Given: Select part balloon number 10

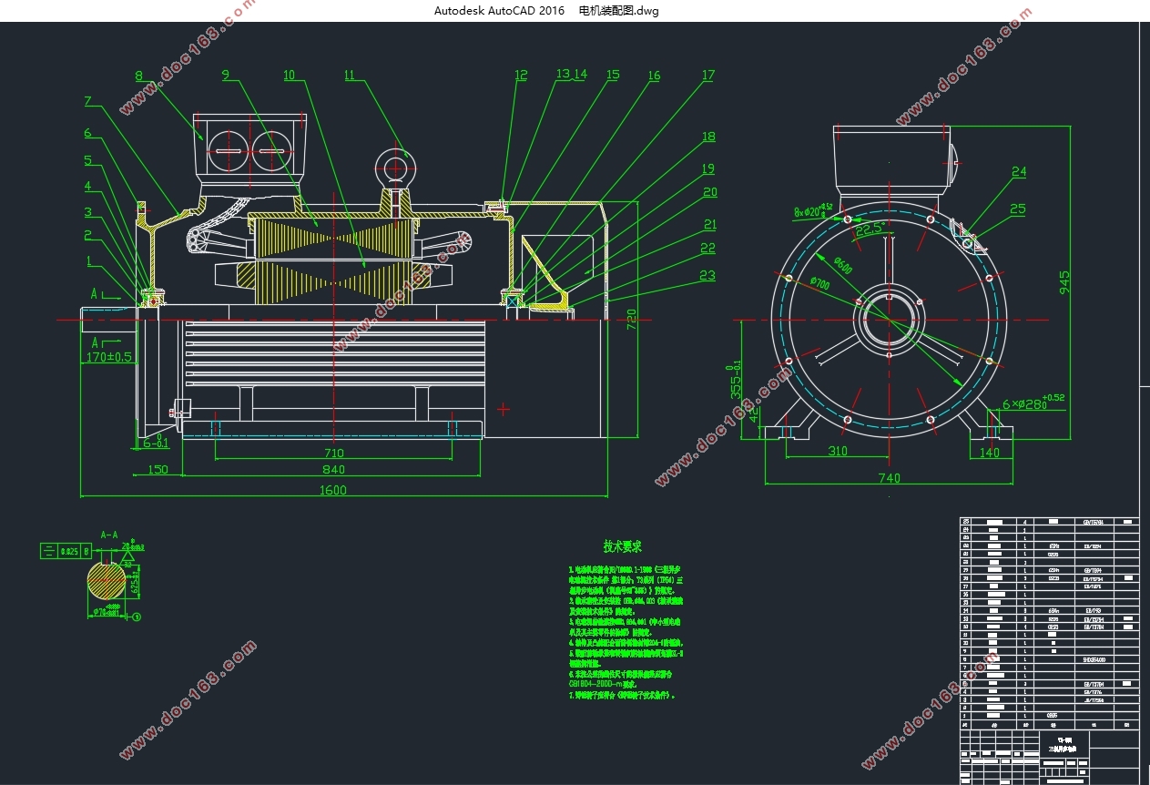Looking at the screenshot, I should 289,75.
